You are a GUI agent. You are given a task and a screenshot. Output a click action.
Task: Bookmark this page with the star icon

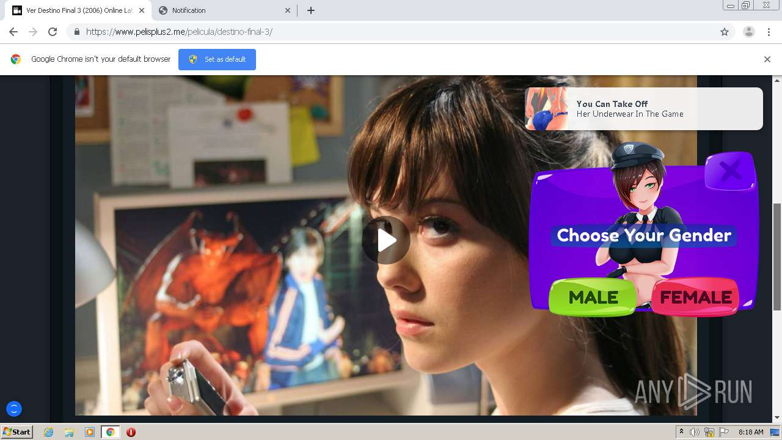tap(725, 32)
